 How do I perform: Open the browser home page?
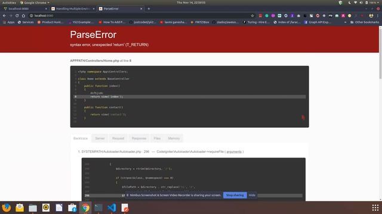coord(23,15)
